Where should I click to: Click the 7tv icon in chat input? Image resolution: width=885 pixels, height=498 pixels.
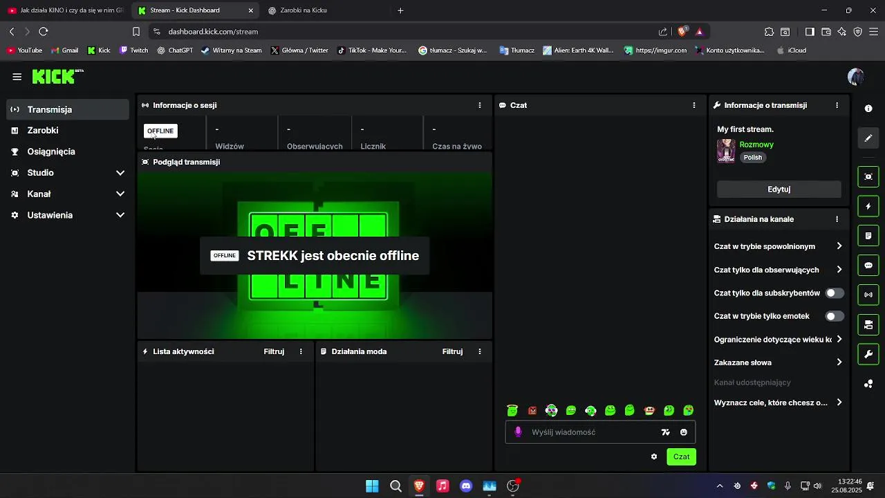pos(665,432)
